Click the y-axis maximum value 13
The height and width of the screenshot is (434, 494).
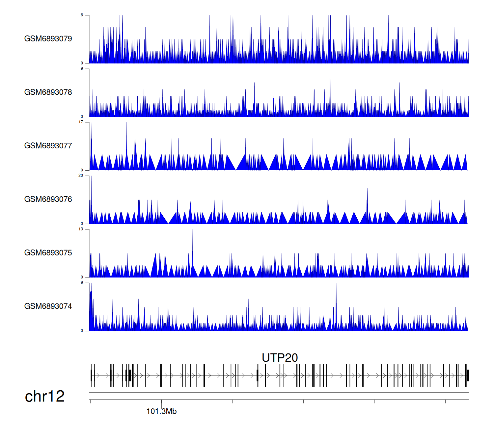tap(81, 229)
